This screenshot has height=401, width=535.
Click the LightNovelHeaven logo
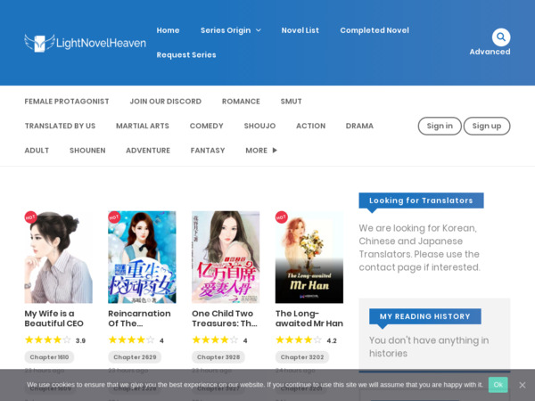[x=86, y=43]
